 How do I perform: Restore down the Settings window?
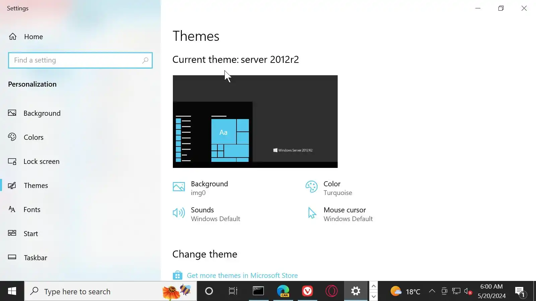(501, 8)
